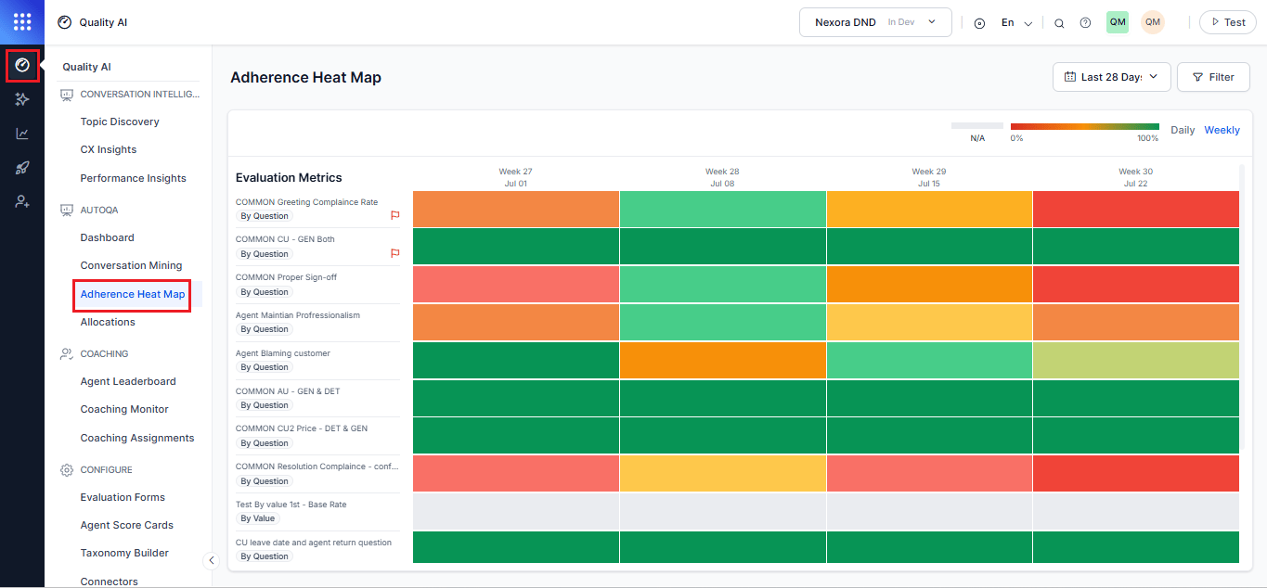Click the 'COMMON AU - GEN & DET' metric

288,391
